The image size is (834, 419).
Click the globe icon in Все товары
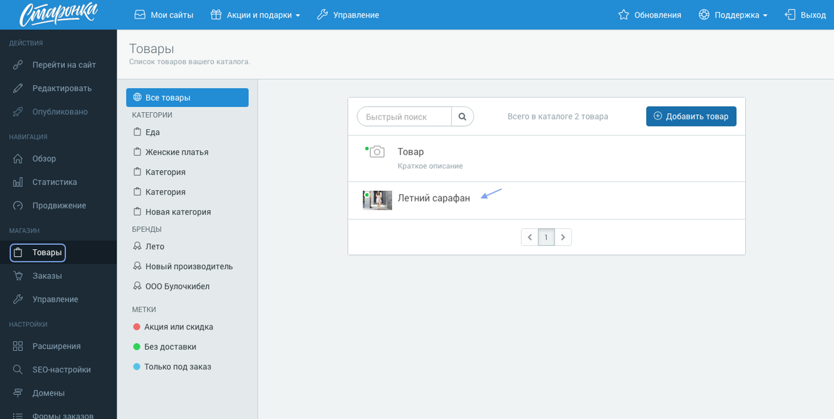(x=137, y=97)
